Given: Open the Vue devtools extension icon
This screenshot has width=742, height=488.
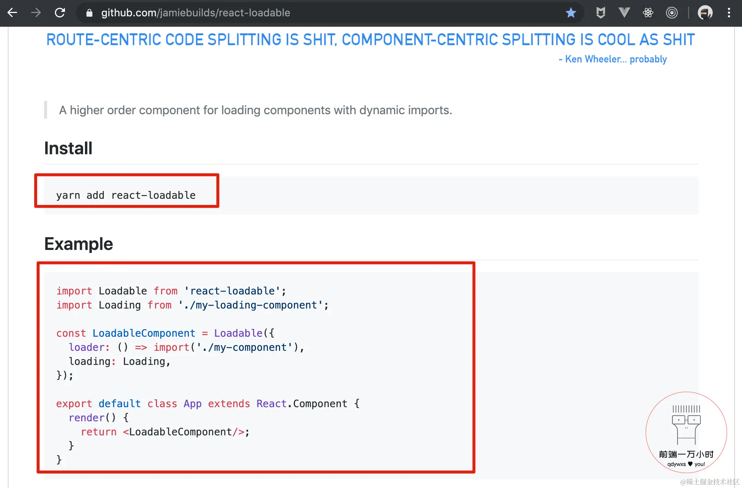Looking at the screenshot, I should click(x=624, y=13).
